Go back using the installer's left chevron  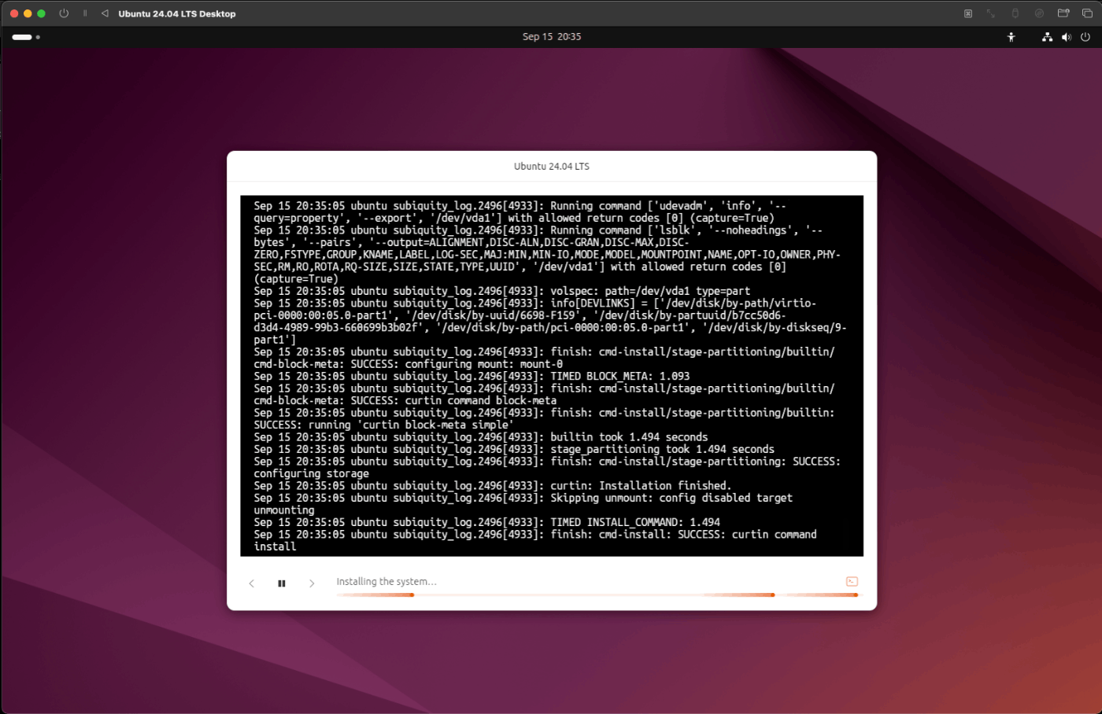pos(252,583)
